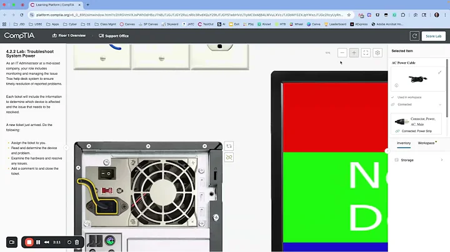Switch to the Workspace tab

point(426,143)
